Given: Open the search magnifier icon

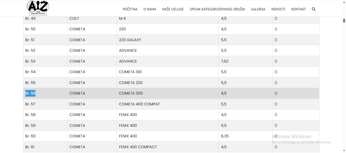Looking at the screenshot, I should coord(314,9).
